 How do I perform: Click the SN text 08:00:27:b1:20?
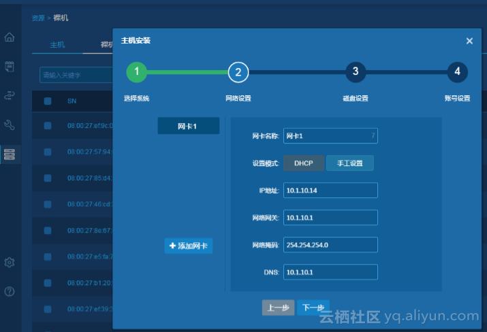[90, 283]
